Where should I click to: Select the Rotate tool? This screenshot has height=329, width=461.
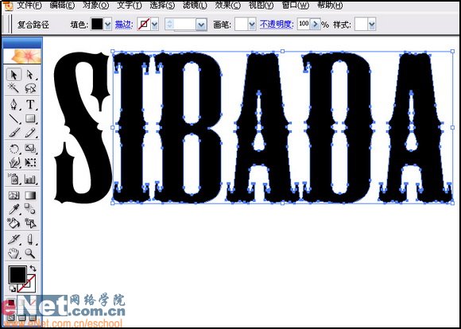14,149
